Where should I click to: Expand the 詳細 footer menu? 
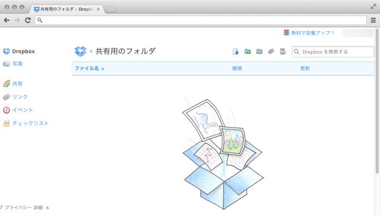click(42, 207)
